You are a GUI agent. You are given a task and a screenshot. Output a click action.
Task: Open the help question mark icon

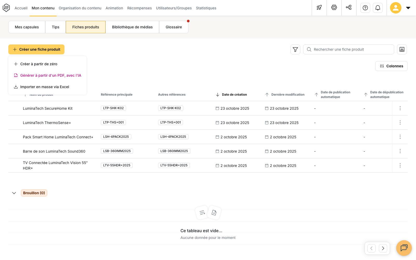click(365, 8)
